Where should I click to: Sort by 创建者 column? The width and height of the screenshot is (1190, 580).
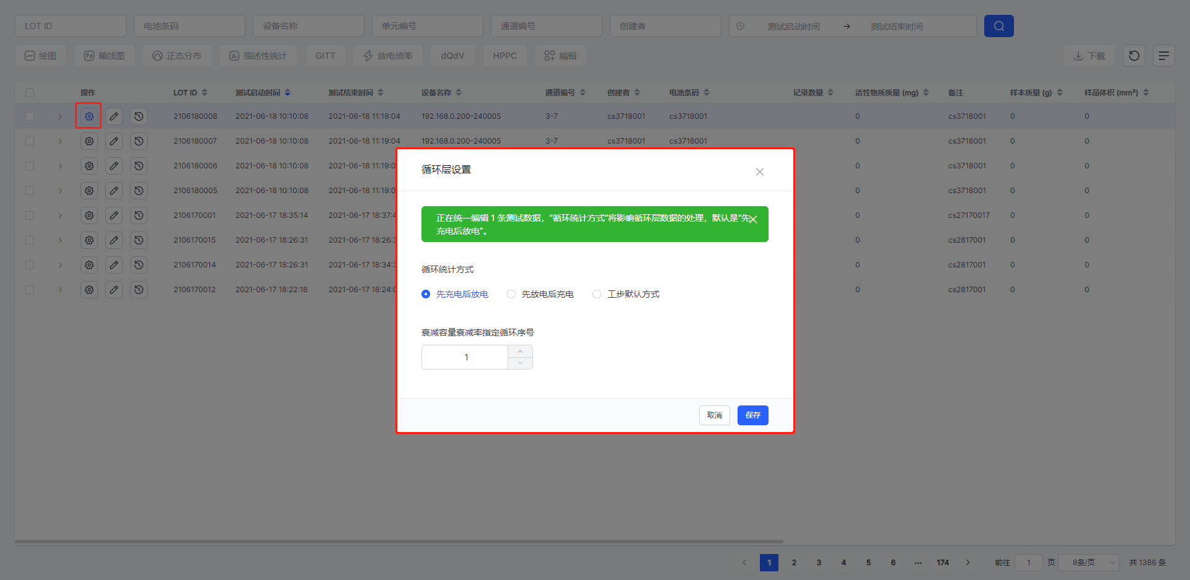click(637, 93)
